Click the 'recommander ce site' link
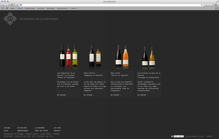The height and width of the screenshot is (139, 219). coord(194,136)
